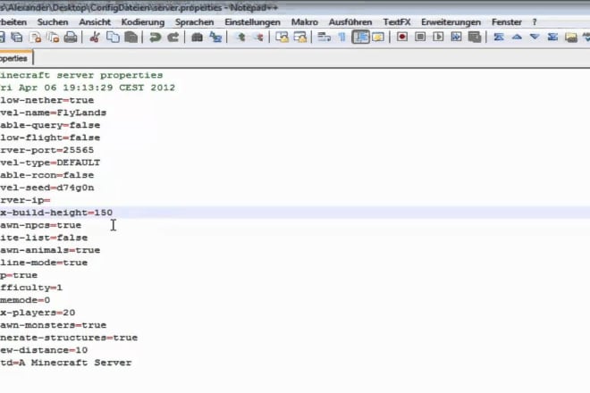Open the Einstellungen menu
This screenshot has width=590, height=393.
pyautogui.click(x=252, y=22)
